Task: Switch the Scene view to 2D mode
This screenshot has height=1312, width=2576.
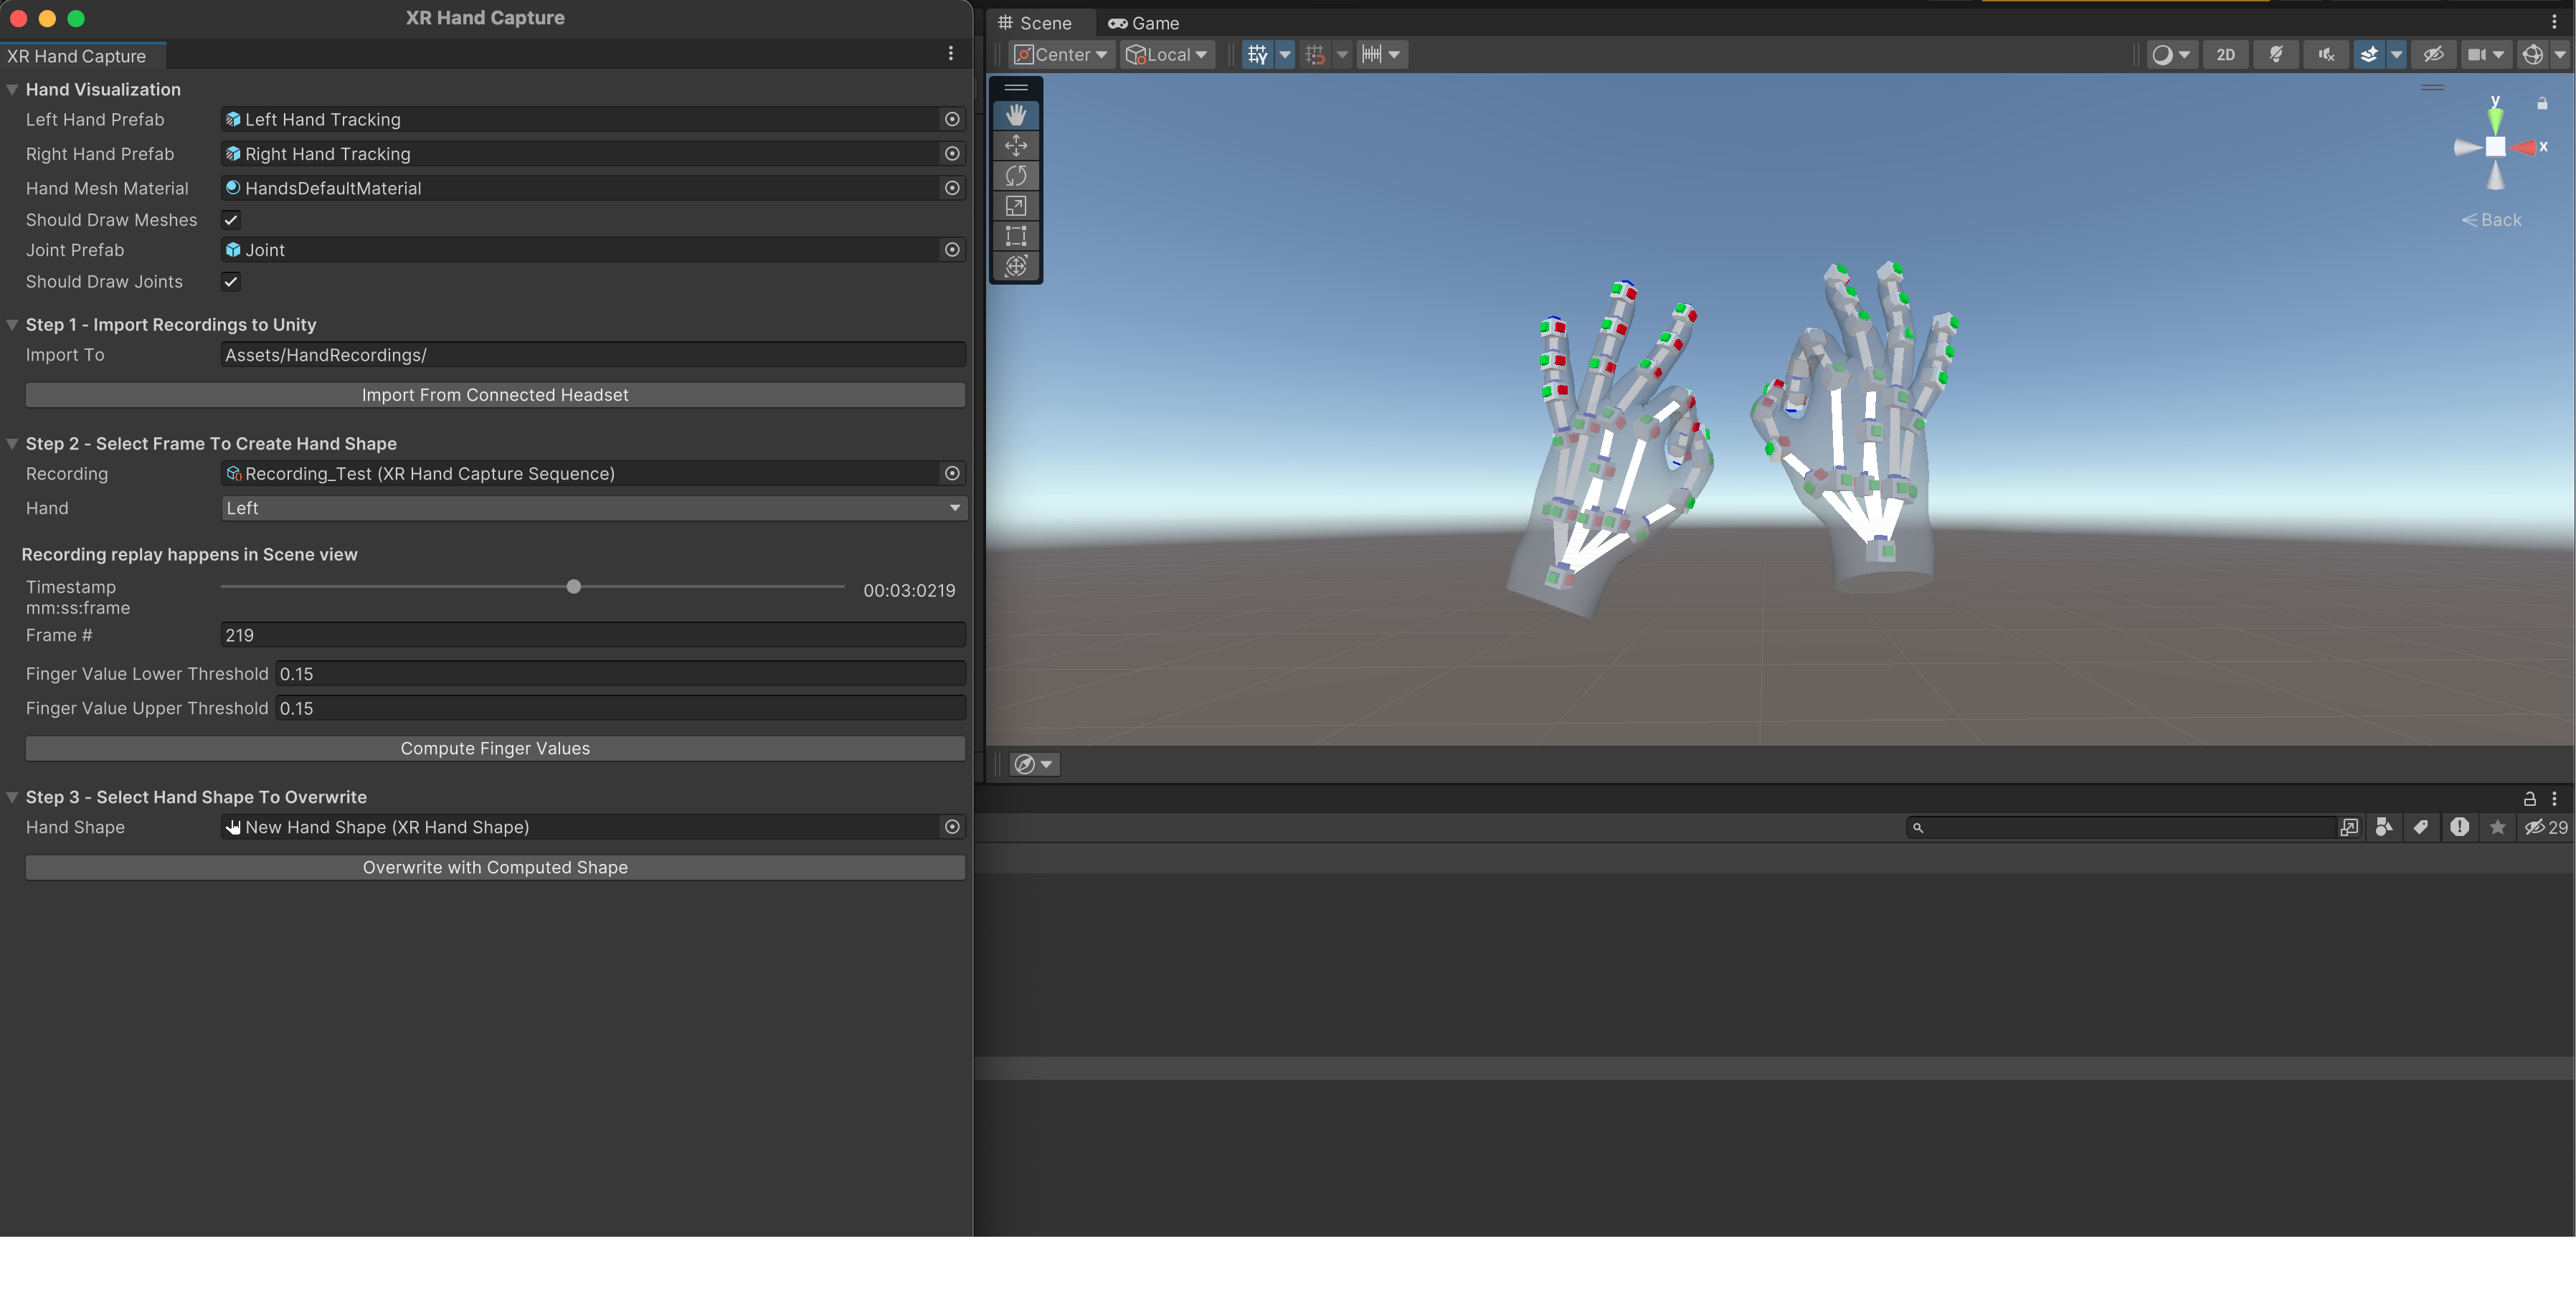Action: (2226, 55)
